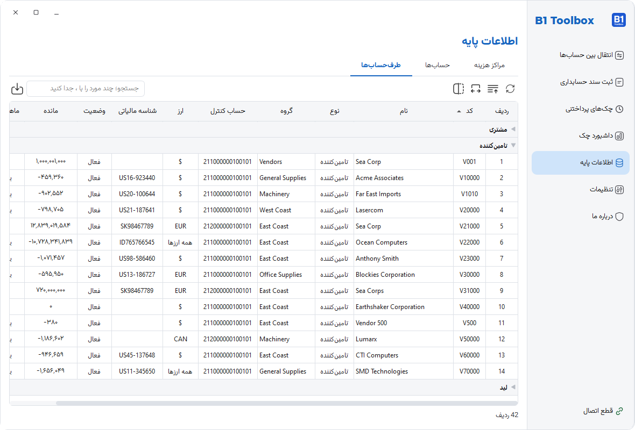The image size is (635, 430).
Task: Click the Blockies Corporation cell
Action: click(404, 275)
